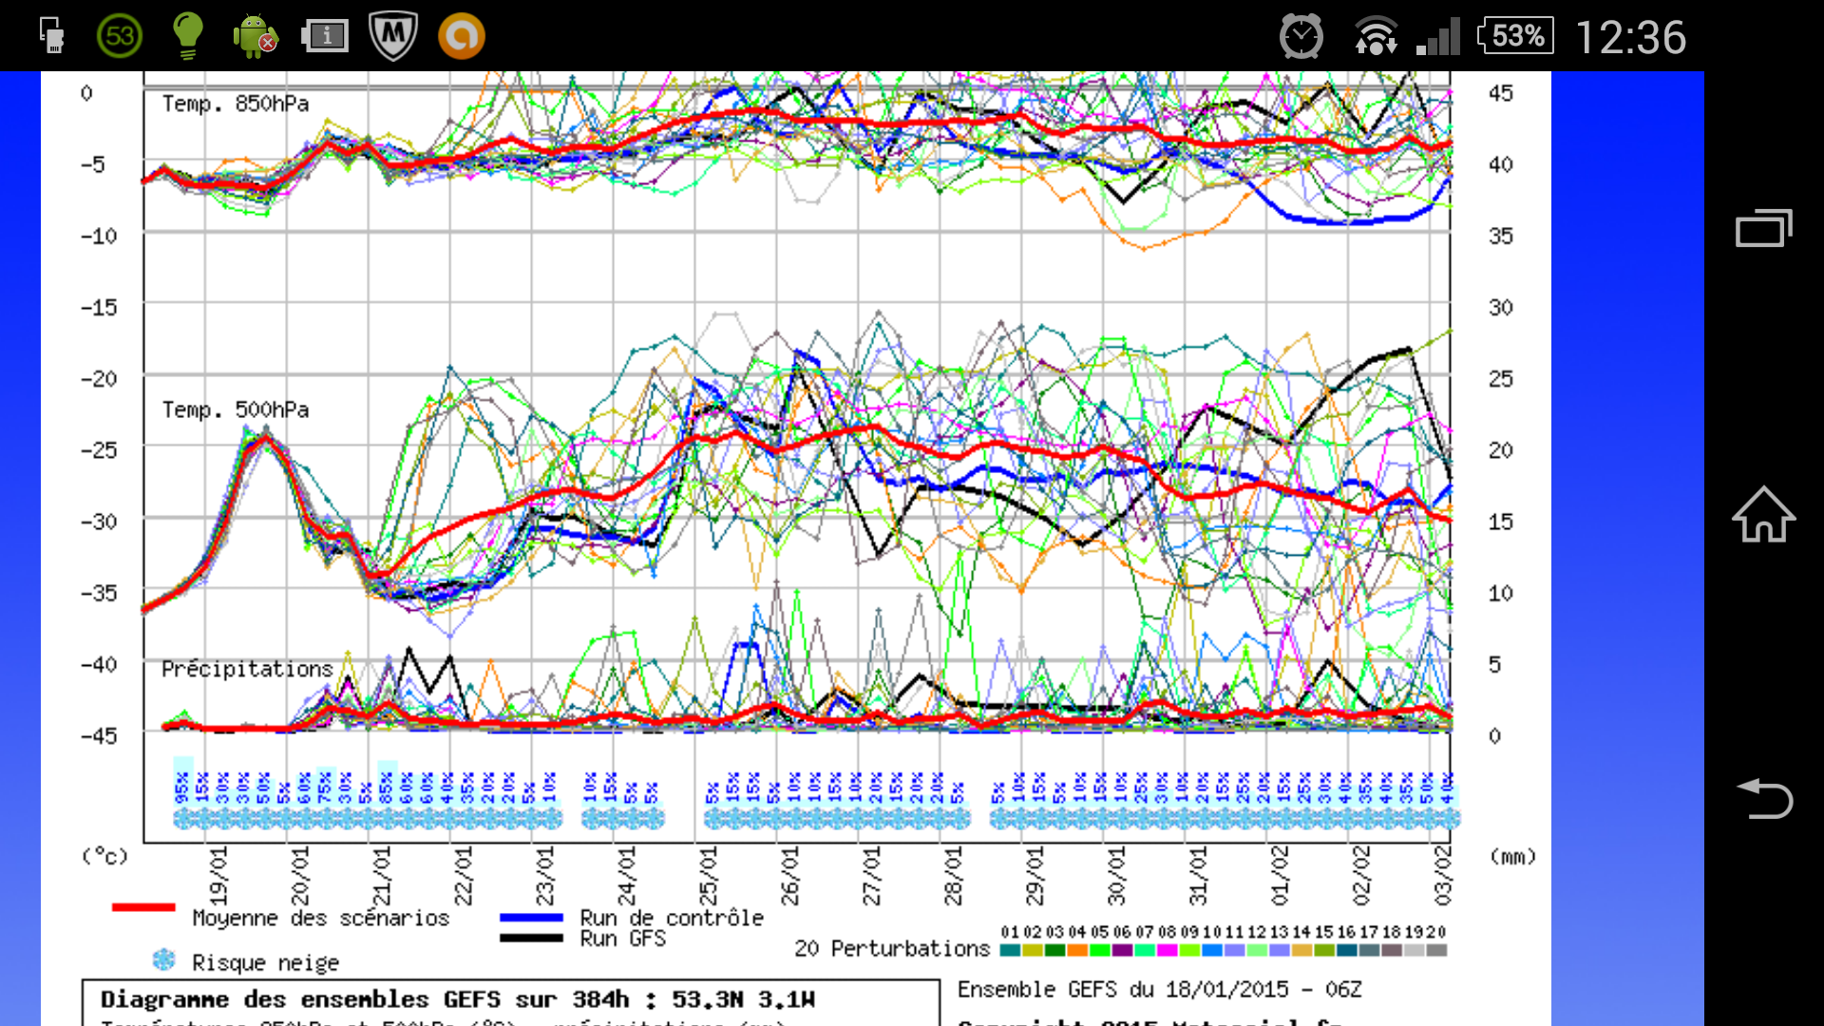The height and width of the screenshot is (1026, 1824).
Task: Click the blue Run de contrôle legend line
Action: click(531, 918)
